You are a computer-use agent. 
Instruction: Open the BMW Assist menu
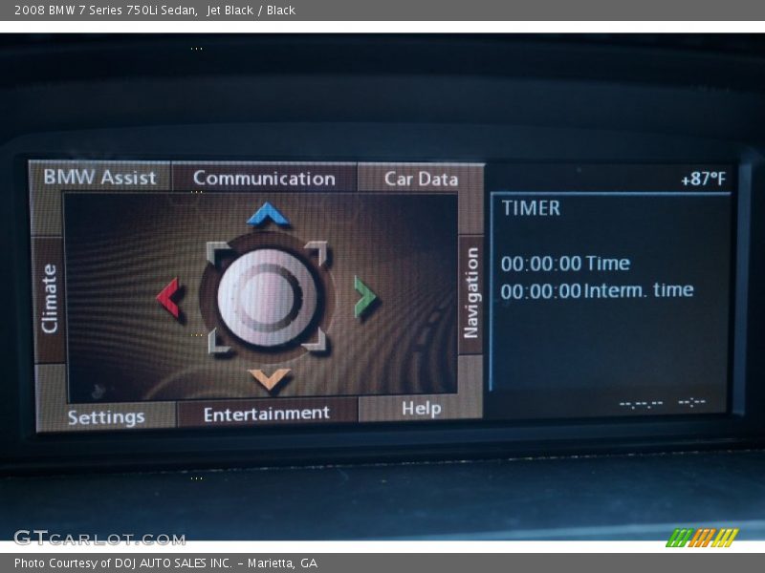(99, 177)
